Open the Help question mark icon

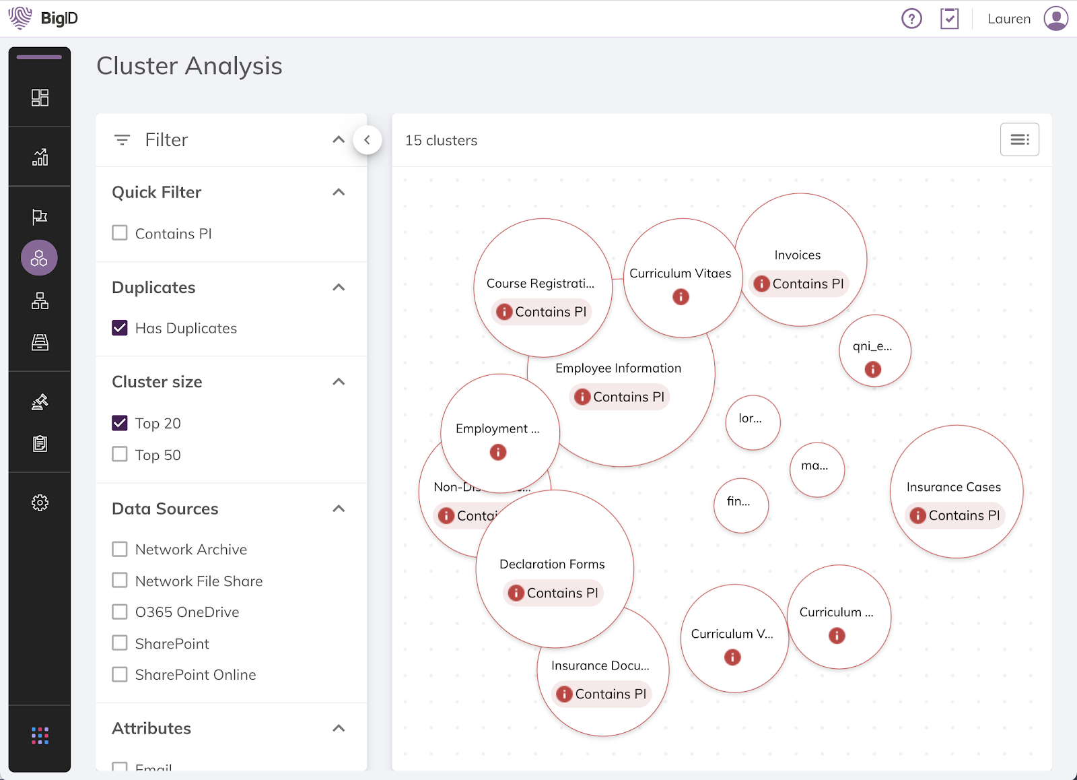tap(911, 18)
